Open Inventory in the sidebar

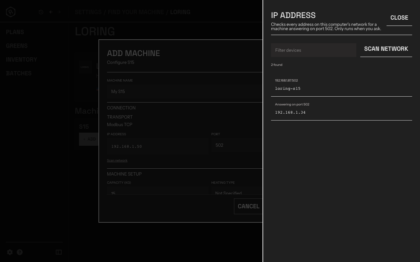point(22,60)
